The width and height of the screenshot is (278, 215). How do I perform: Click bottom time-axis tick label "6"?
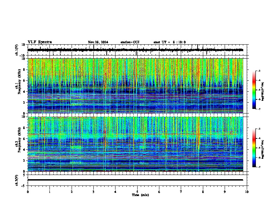coord(159,192)
